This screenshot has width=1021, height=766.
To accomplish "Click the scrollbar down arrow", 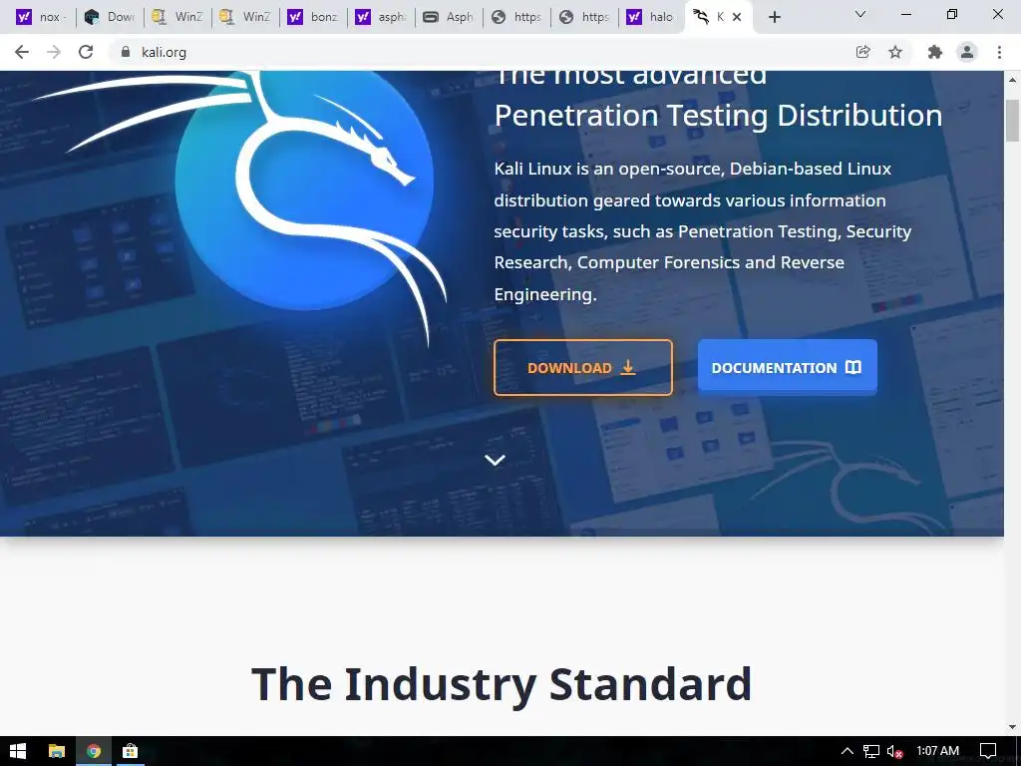I will 1013,727.
